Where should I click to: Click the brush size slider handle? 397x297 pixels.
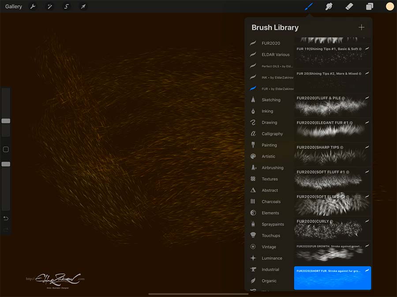6,121
